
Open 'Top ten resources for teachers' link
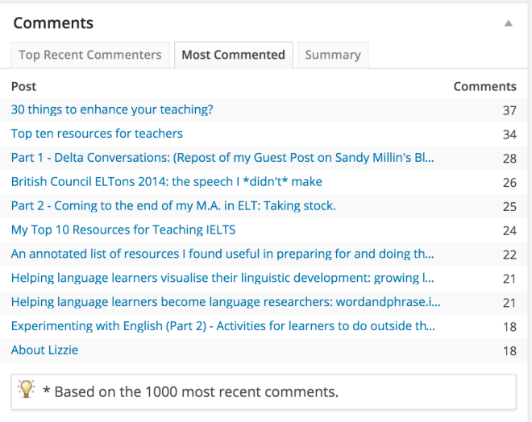97,134
